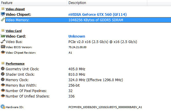Viewport: 171px width, 111px height.
Task: Click the bus icon beside Video Bus
Action: [3, 41]
